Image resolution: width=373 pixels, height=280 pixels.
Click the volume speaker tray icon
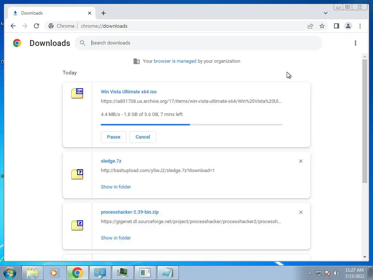tap(336, 273)
